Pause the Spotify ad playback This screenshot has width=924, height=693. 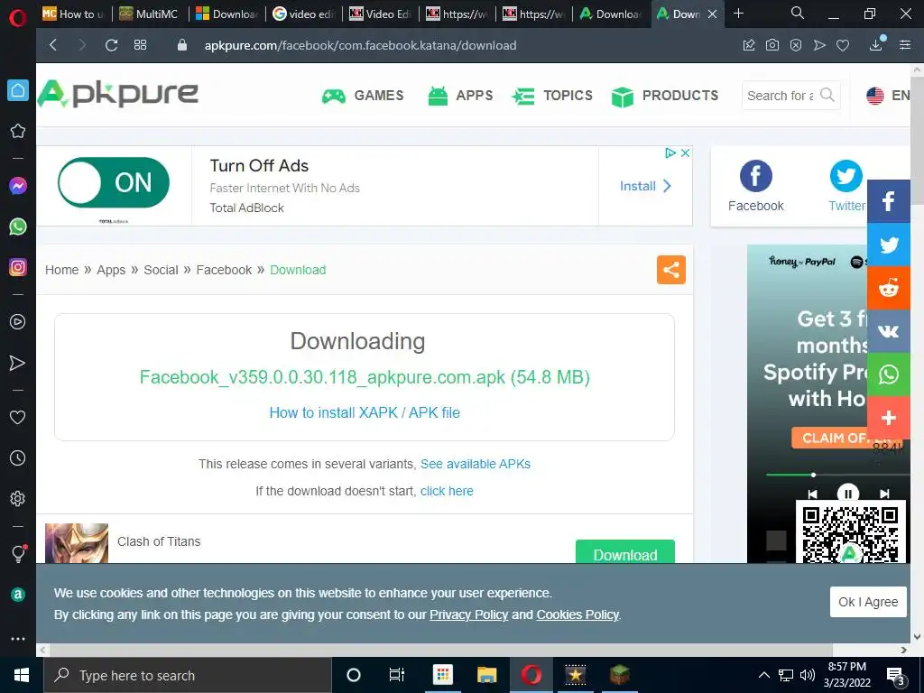coord(848,494)
